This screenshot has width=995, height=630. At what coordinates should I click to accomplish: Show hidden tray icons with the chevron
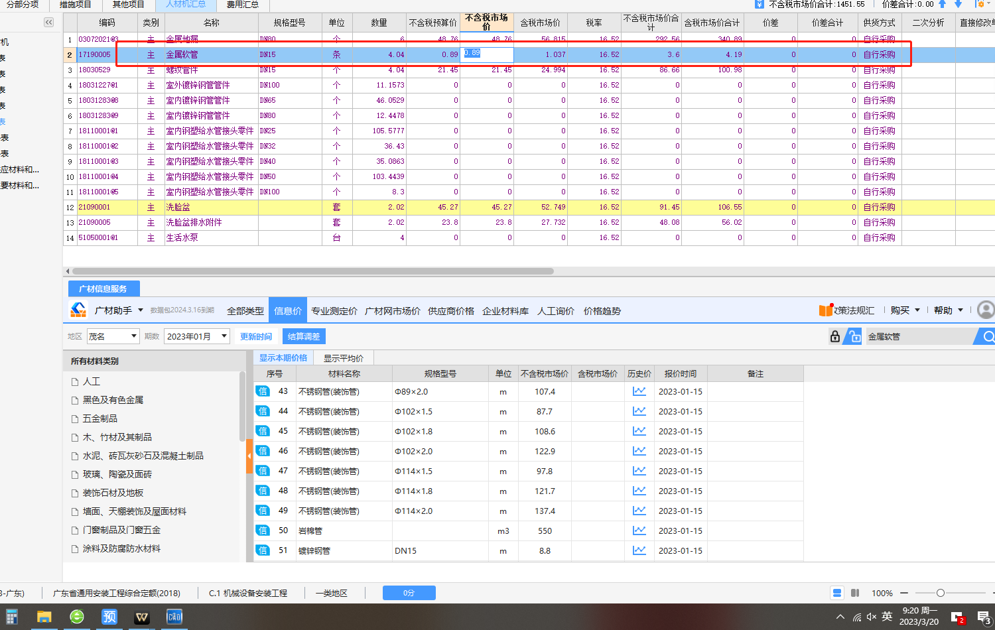coord(840,617)
